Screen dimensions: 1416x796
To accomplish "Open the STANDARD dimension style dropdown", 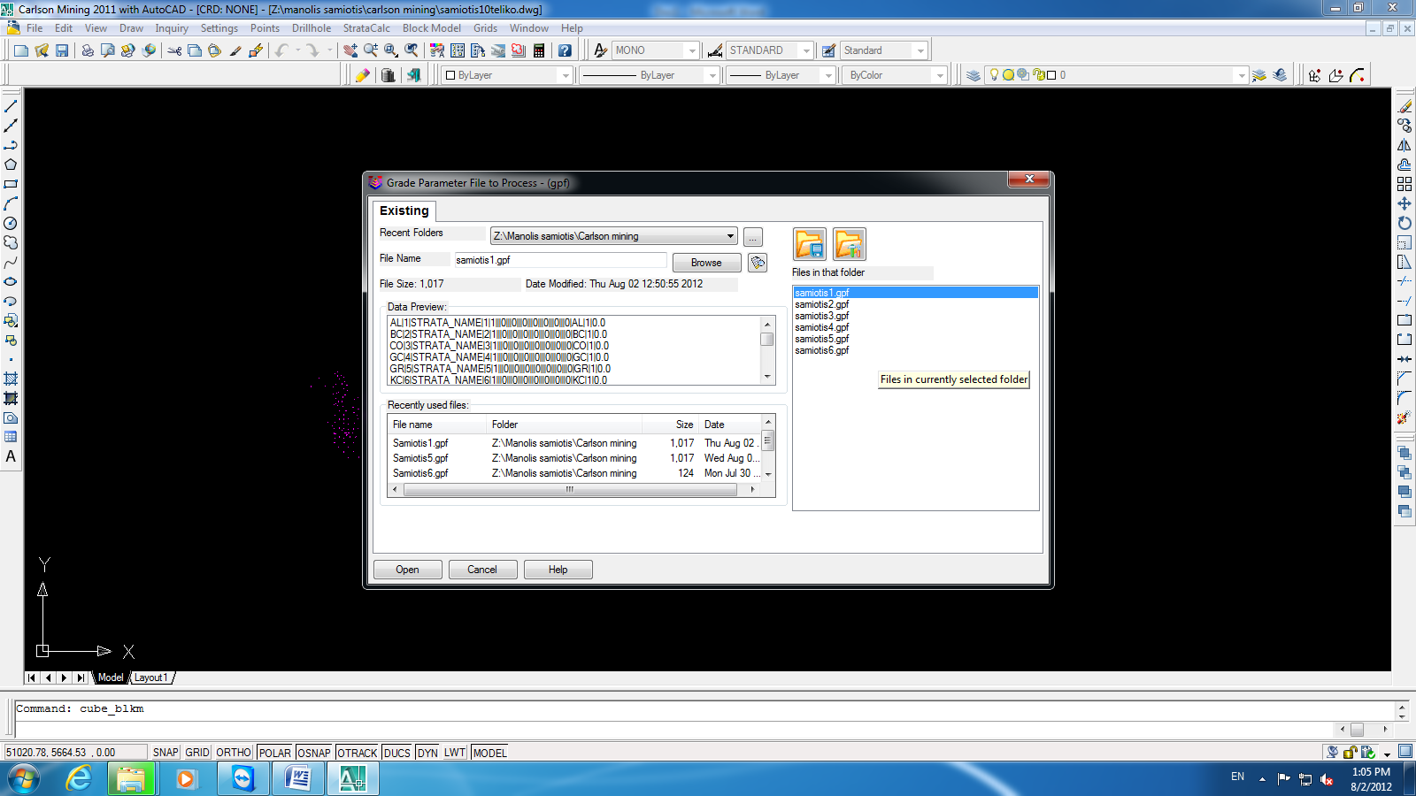I will (x=806, y=50).
